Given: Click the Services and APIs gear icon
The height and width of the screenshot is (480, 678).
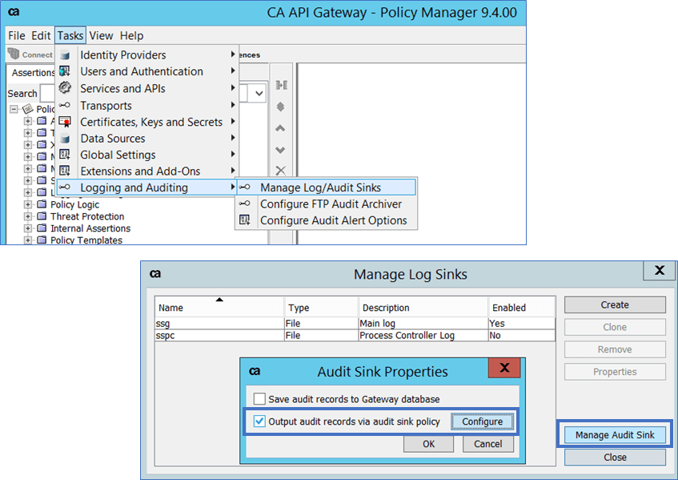Looking at the screenshot, I should (x=65, y=88).
